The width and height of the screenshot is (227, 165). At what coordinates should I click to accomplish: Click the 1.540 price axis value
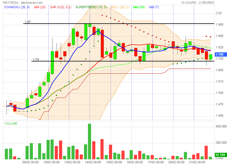[219, 93]
